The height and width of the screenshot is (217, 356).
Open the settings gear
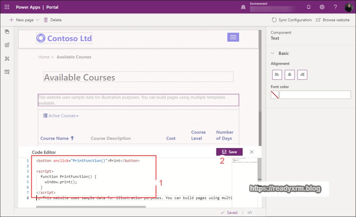(x=322, y=7)
